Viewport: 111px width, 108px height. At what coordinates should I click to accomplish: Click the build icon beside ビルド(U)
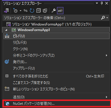tap(7, 36)
